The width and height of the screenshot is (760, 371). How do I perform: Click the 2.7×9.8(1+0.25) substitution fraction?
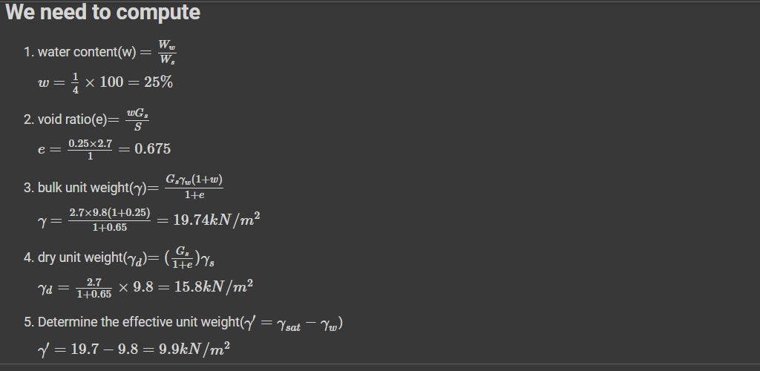[x=110, y=220]
